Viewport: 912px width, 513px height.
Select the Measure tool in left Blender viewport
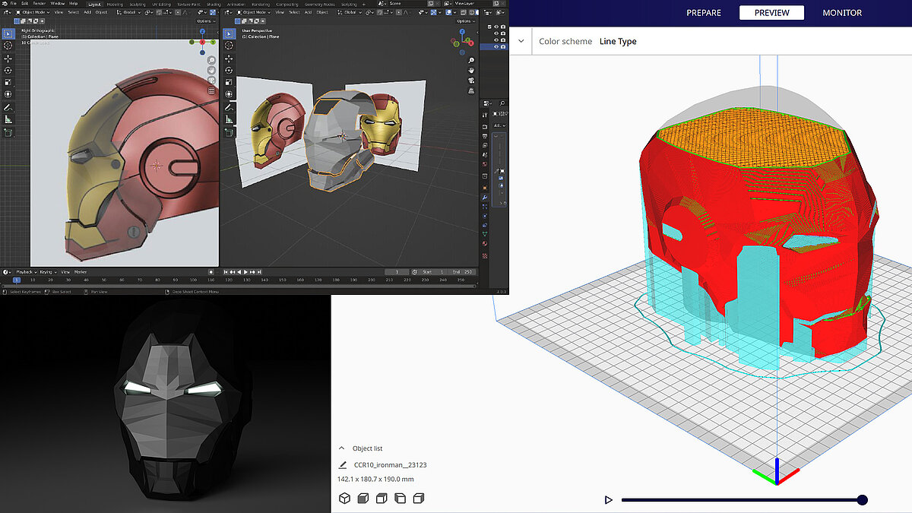pyautogui.click(x=8, y=120)
